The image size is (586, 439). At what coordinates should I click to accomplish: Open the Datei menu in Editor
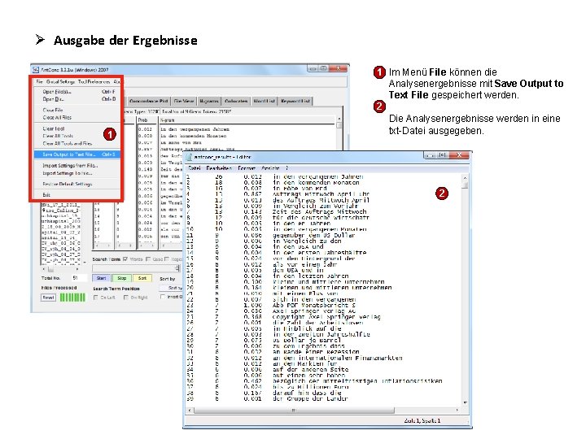pos(195,168)
